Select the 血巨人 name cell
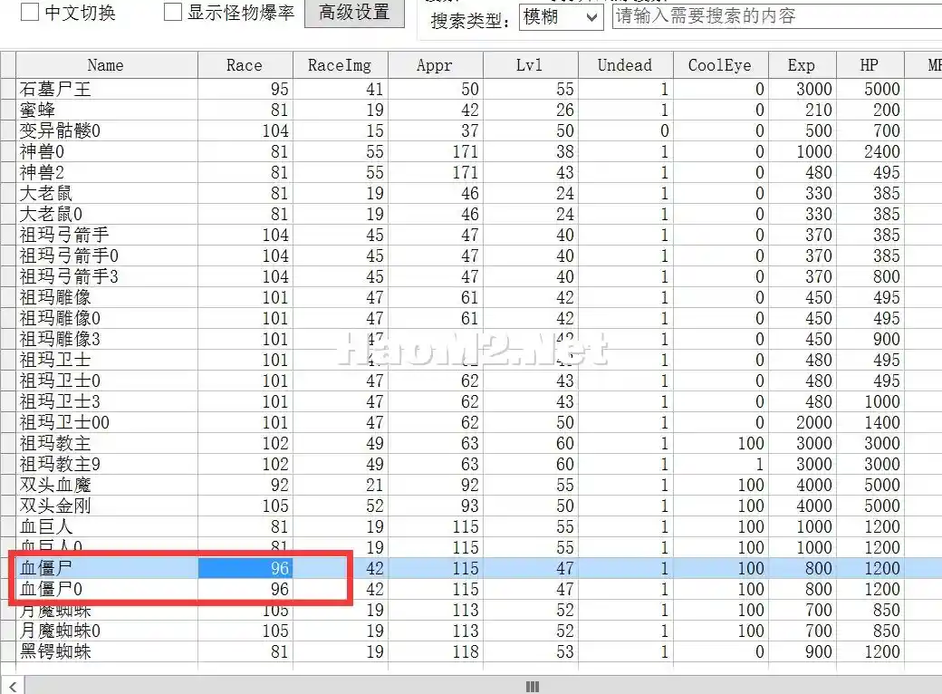Viewport: 942px width, 694px height. point(106,526)
